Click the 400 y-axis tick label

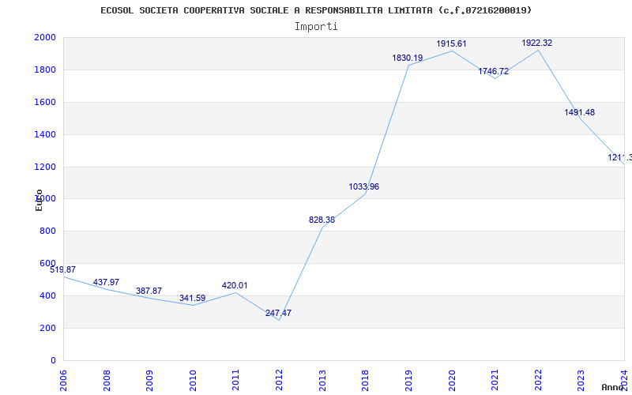click(x=47, y=295)
